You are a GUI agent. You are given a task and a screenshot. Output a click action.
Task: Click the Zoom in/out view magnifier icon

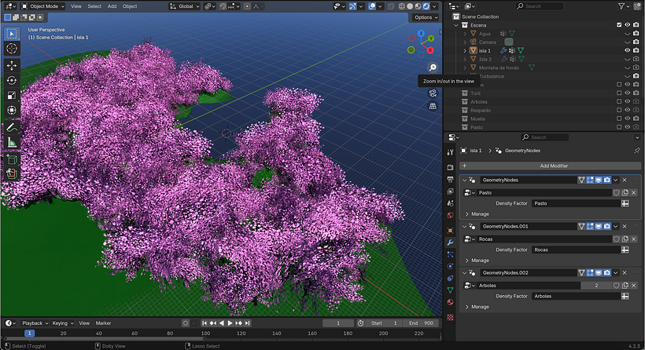433,67
